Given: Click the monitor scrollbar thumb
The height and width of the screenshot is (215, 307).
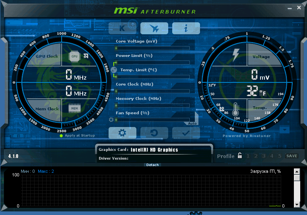Looking at the screenshot, I should point(297,178).
